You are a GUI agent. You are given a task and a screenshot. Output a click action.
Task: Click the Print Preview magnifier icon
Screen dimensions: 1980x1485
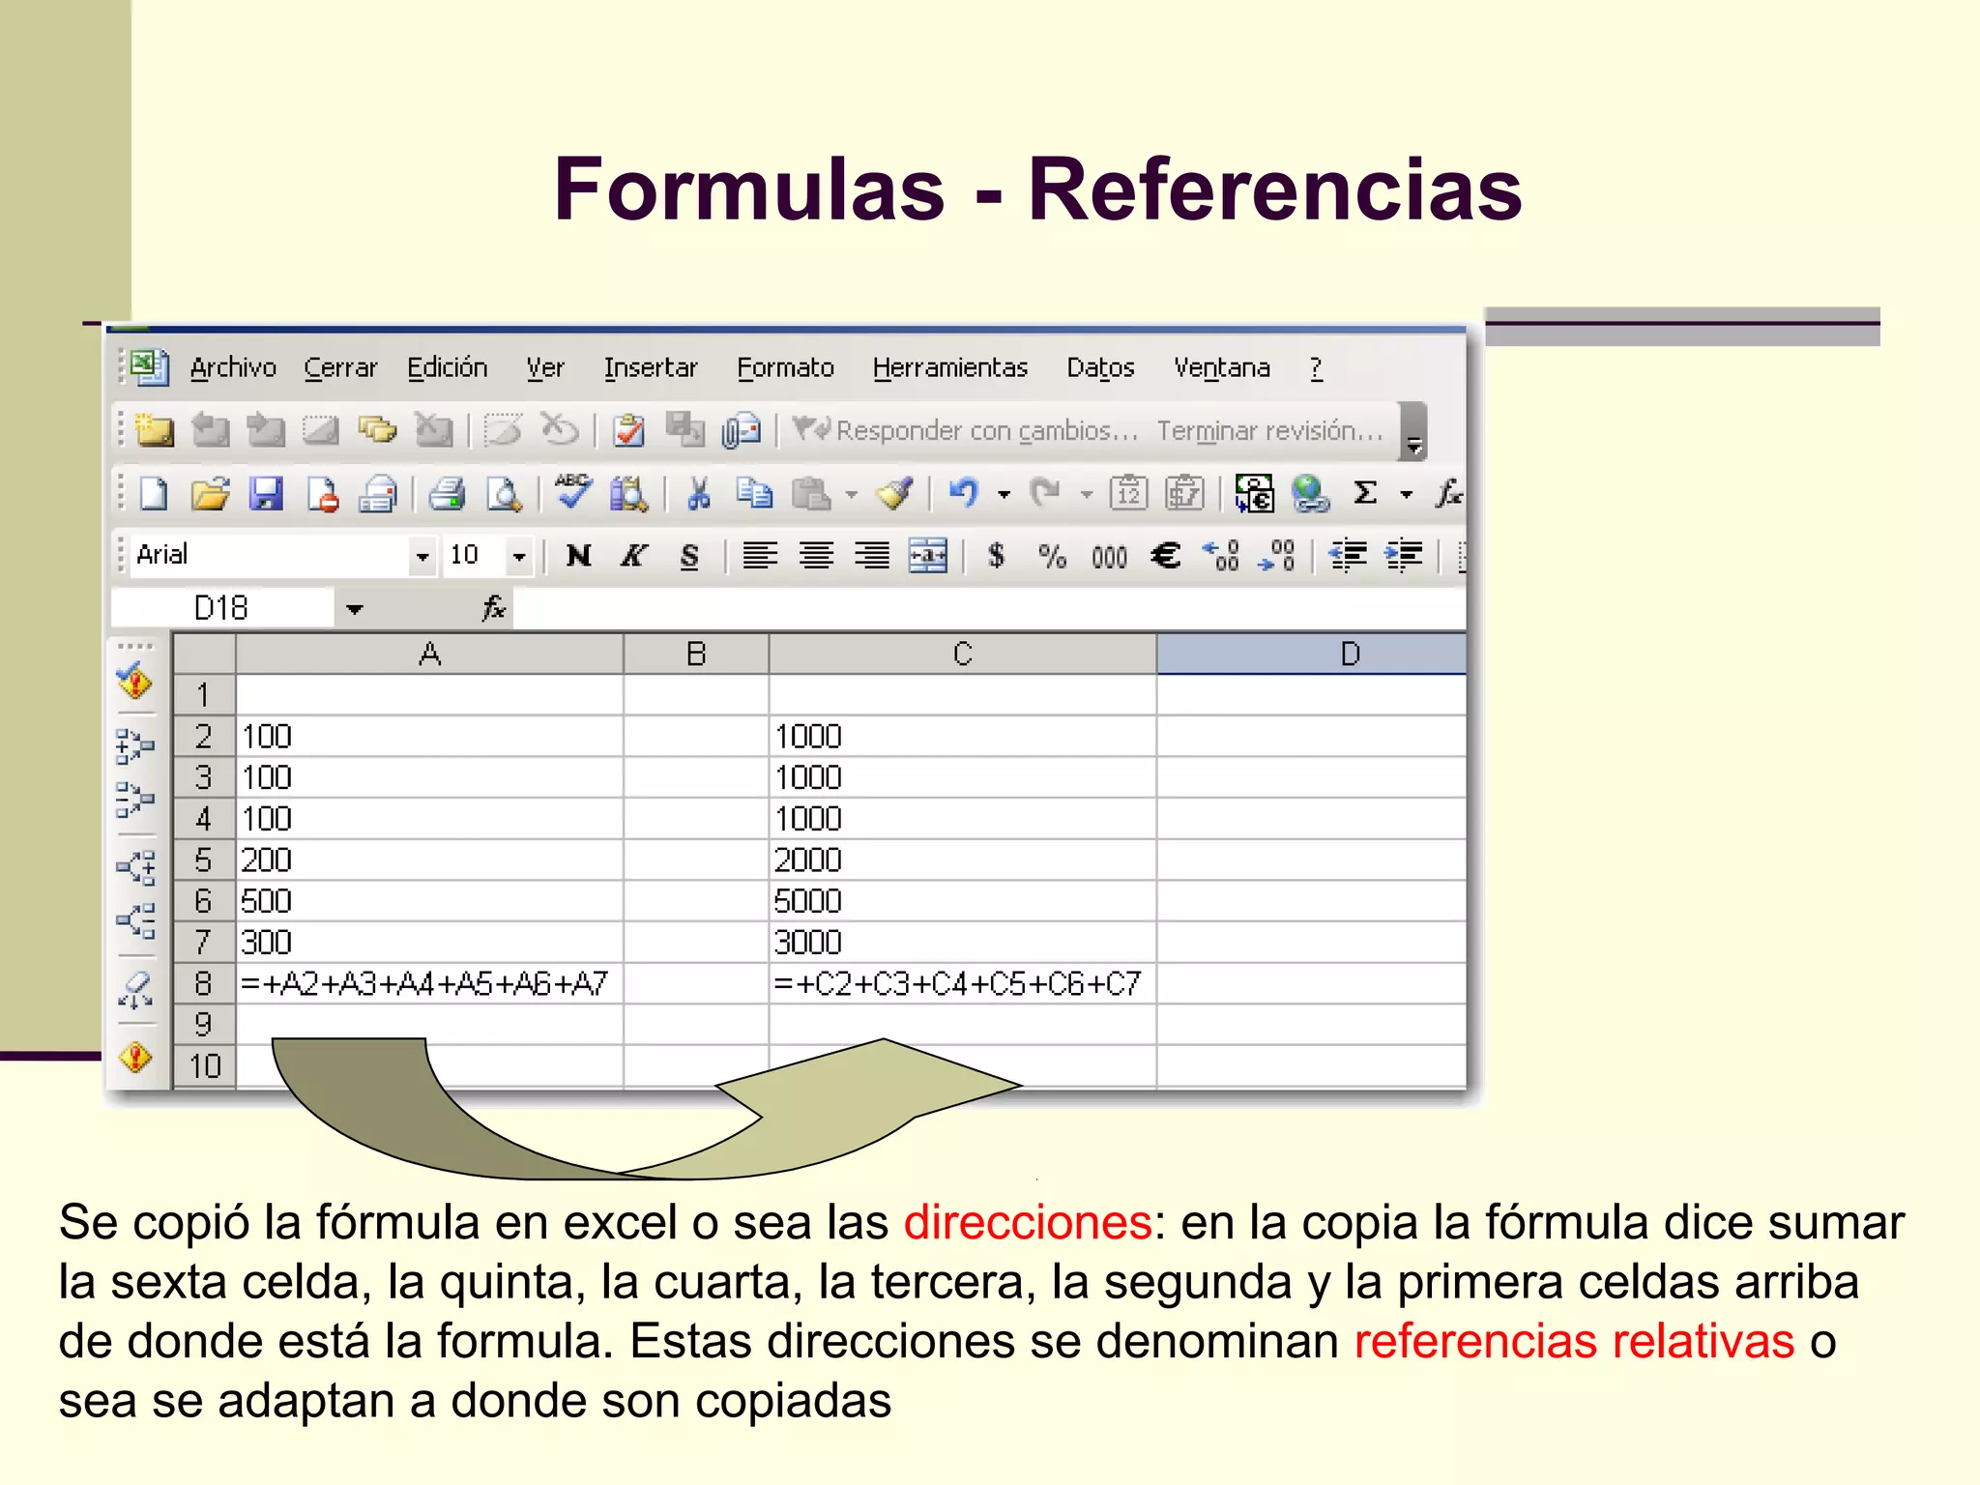[503, 494]
